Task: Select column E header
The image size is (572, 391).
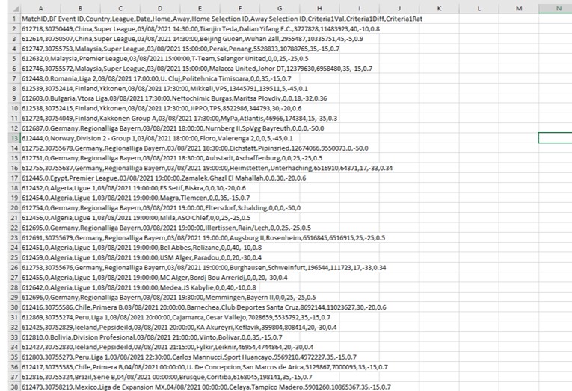Action: click(200, 8)
